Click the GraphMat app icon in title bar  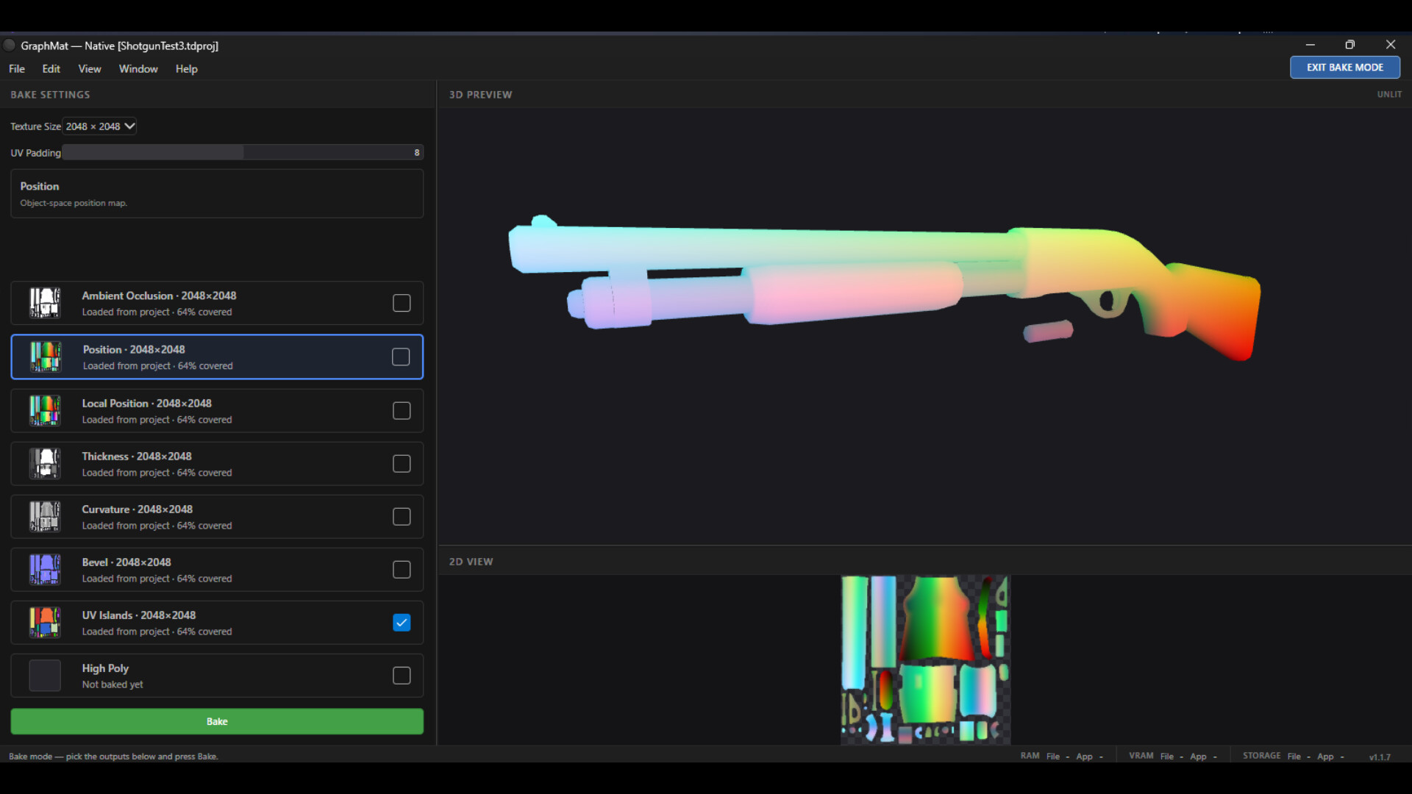(10, 46)
